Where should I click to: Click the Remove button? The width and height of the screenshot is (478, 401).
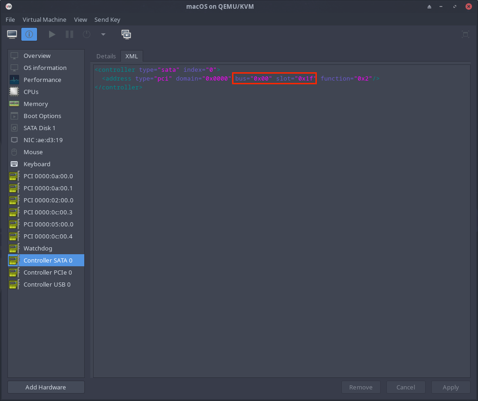(360, 387)
